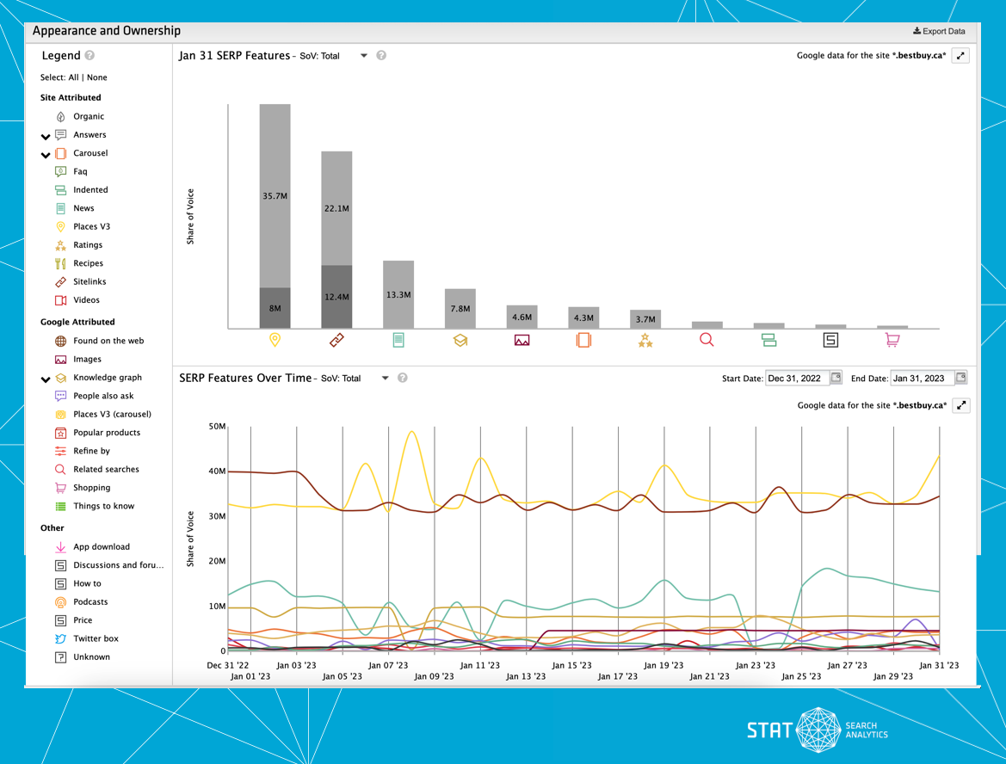
Task: Toggle Sitelinks series in the legend
Action: 89,281
